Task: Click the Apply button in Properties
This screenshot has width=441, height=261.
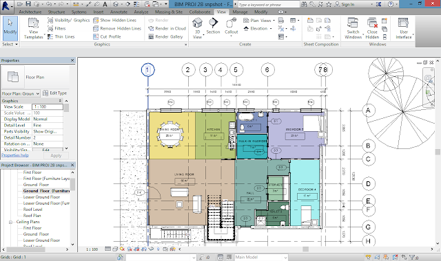Action: pos(56,156)
